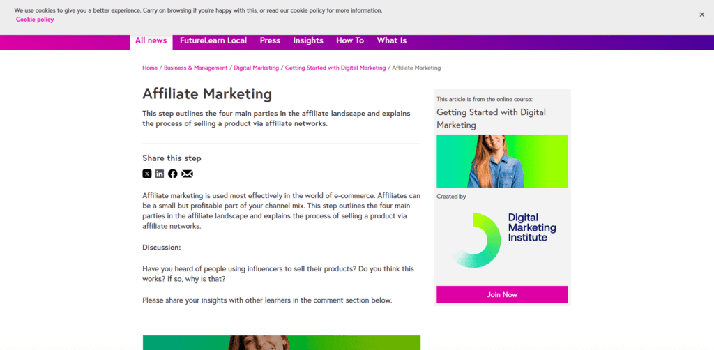Image resolution: width=714 pixels, height=350 pixels.
Task: Open the All news tab
Action: tap(151, 40)
